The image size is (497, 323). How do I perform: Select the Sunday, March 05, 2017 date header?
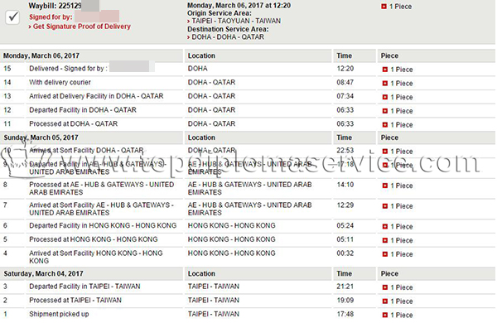41,137
